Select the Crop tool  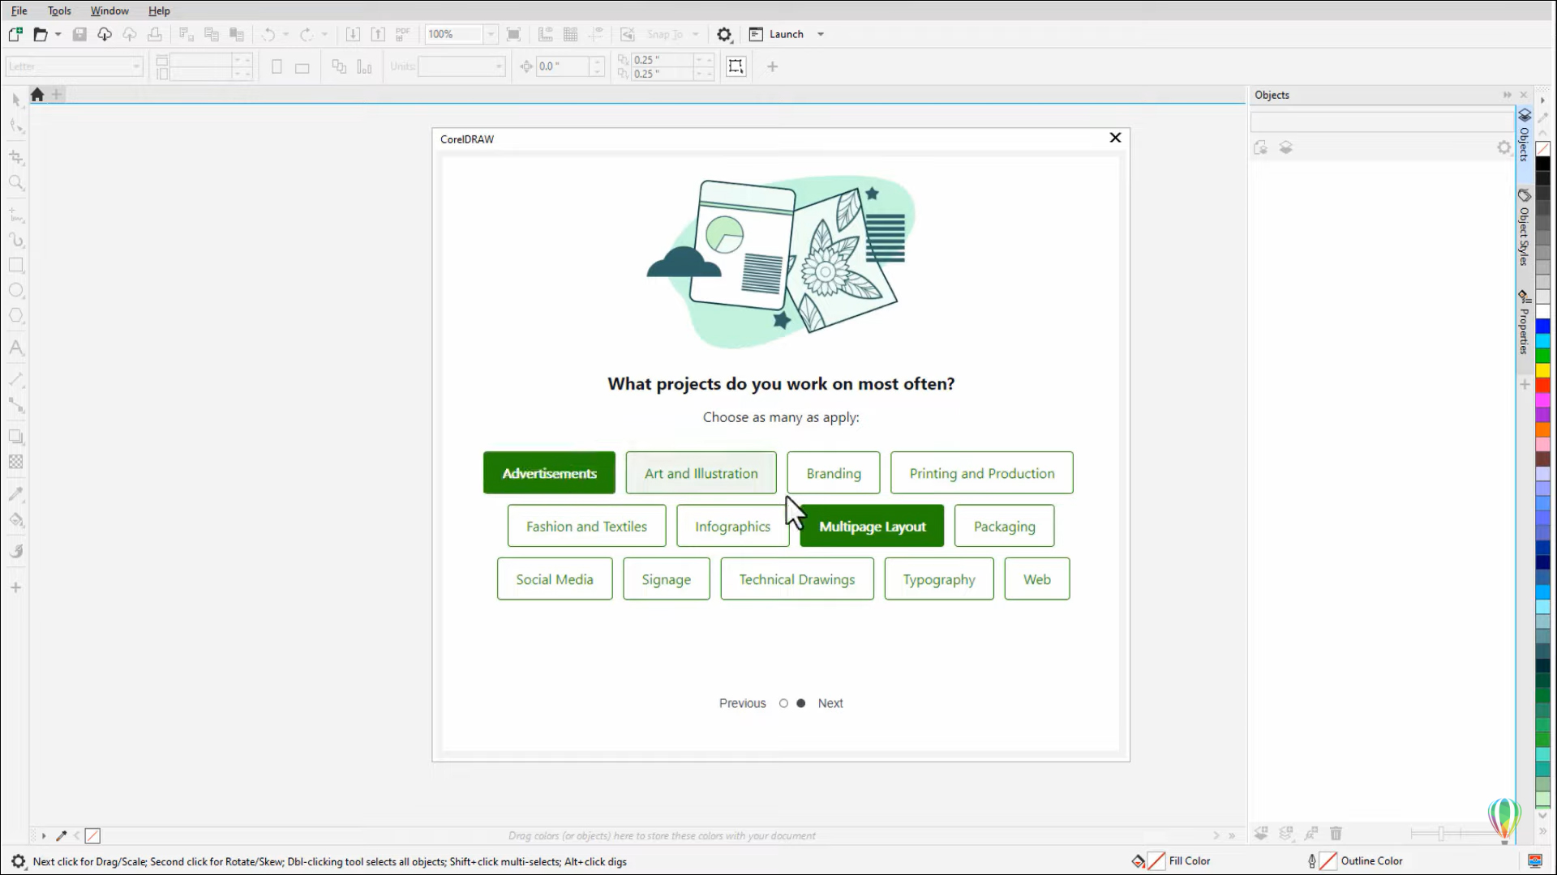click(16, 157)
